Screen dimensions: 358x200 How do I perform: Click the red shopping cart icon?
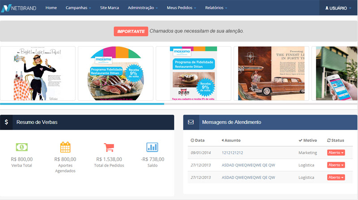coord(109,147)
